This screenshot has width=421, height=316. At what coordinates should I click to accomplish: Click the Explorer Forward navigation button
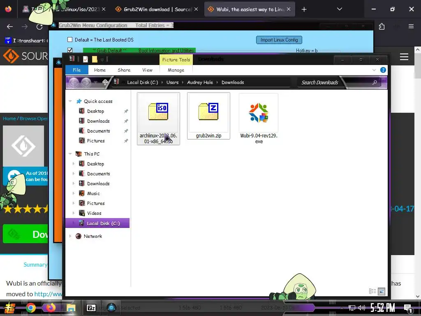point(86,82)
